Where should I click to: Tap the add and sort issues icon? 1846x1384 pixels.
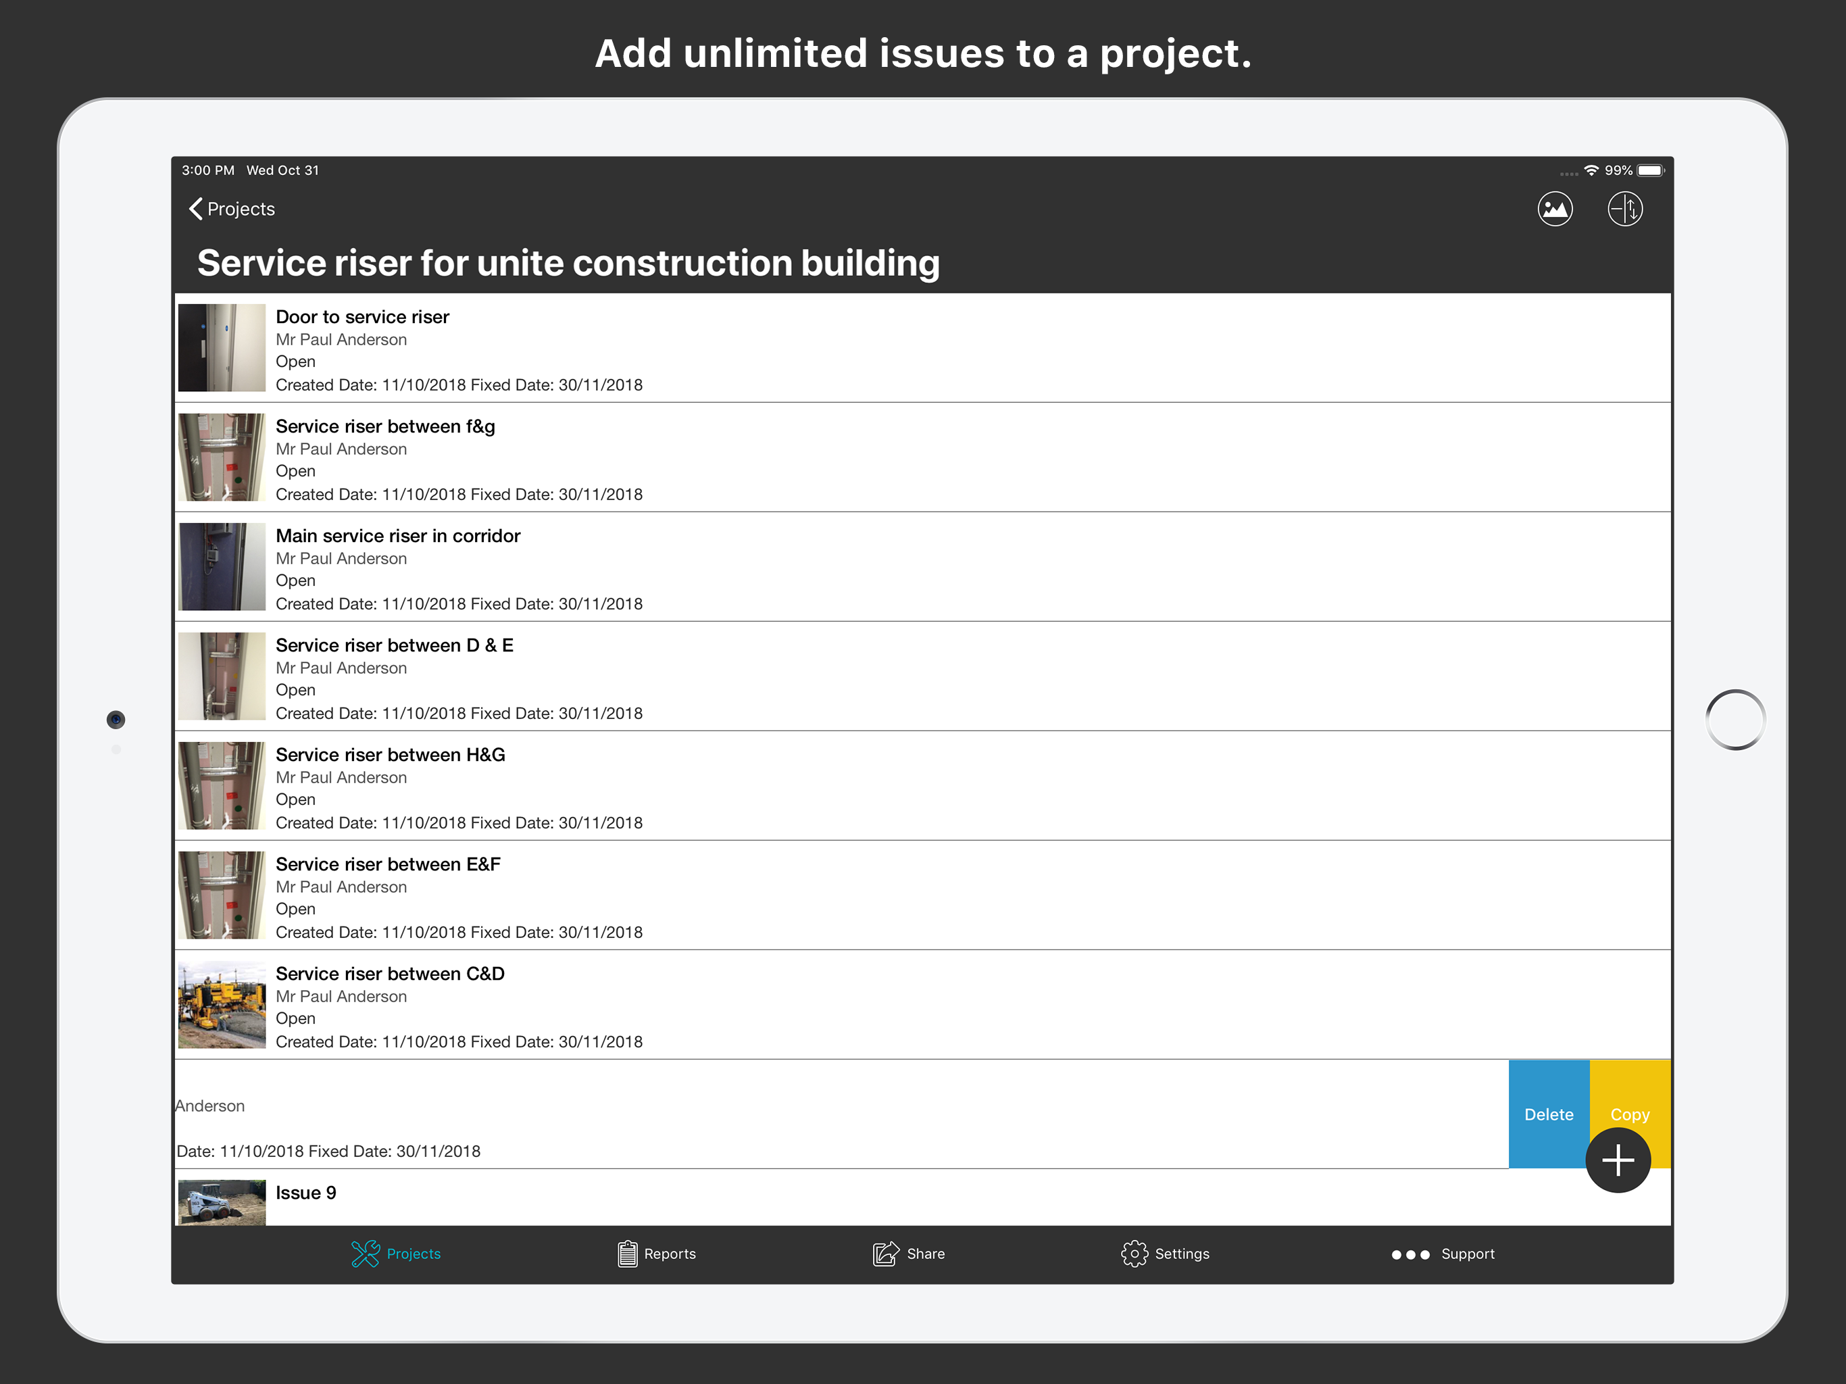click(x=1624, y=209)
